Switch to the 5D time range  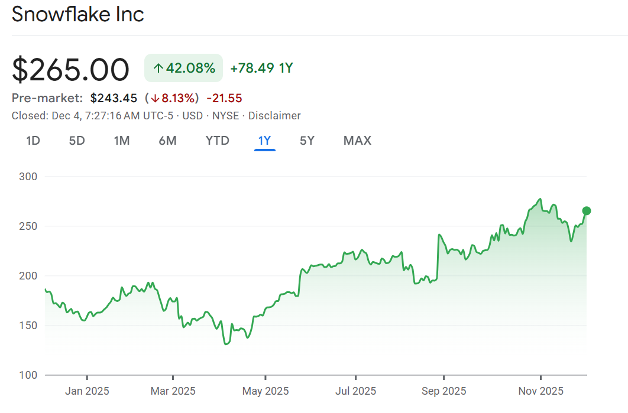tap(77, 141)
